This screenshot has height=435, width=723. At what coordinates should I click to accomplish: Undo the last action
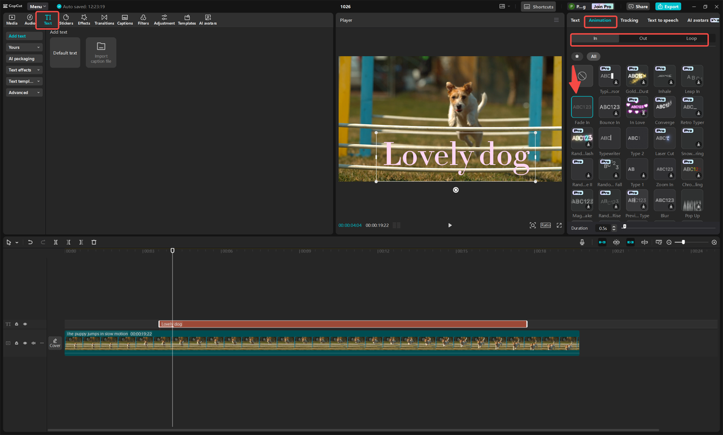click(30, 242)
